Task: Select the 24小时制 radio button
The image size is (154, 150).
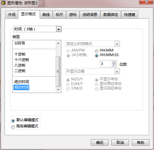Action: [x=68, y=56]
